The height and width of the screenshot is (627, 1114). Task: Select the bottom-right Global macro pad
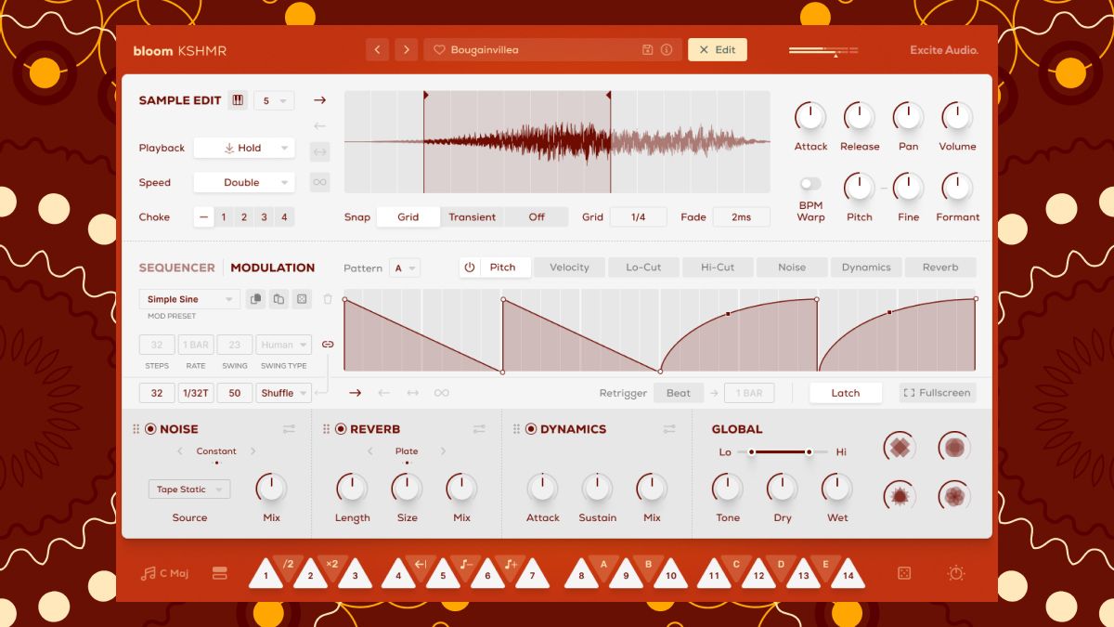[x=954, y=496]
